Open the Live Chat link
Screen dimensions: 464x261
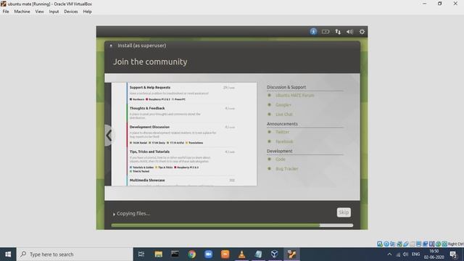pyautogui.click(x=284, y=115)
